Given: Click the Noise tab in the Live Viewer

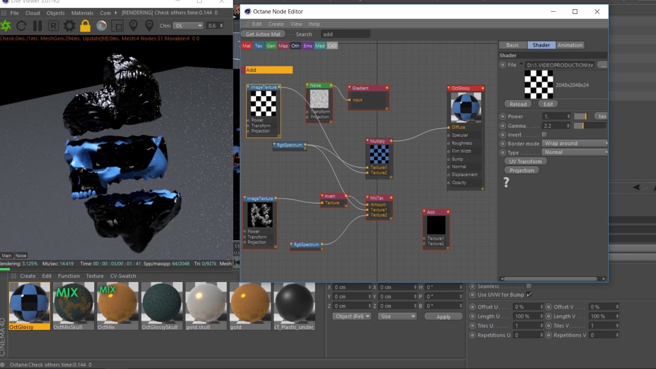Looking at the screenshot, I should [x=20, y=255].
